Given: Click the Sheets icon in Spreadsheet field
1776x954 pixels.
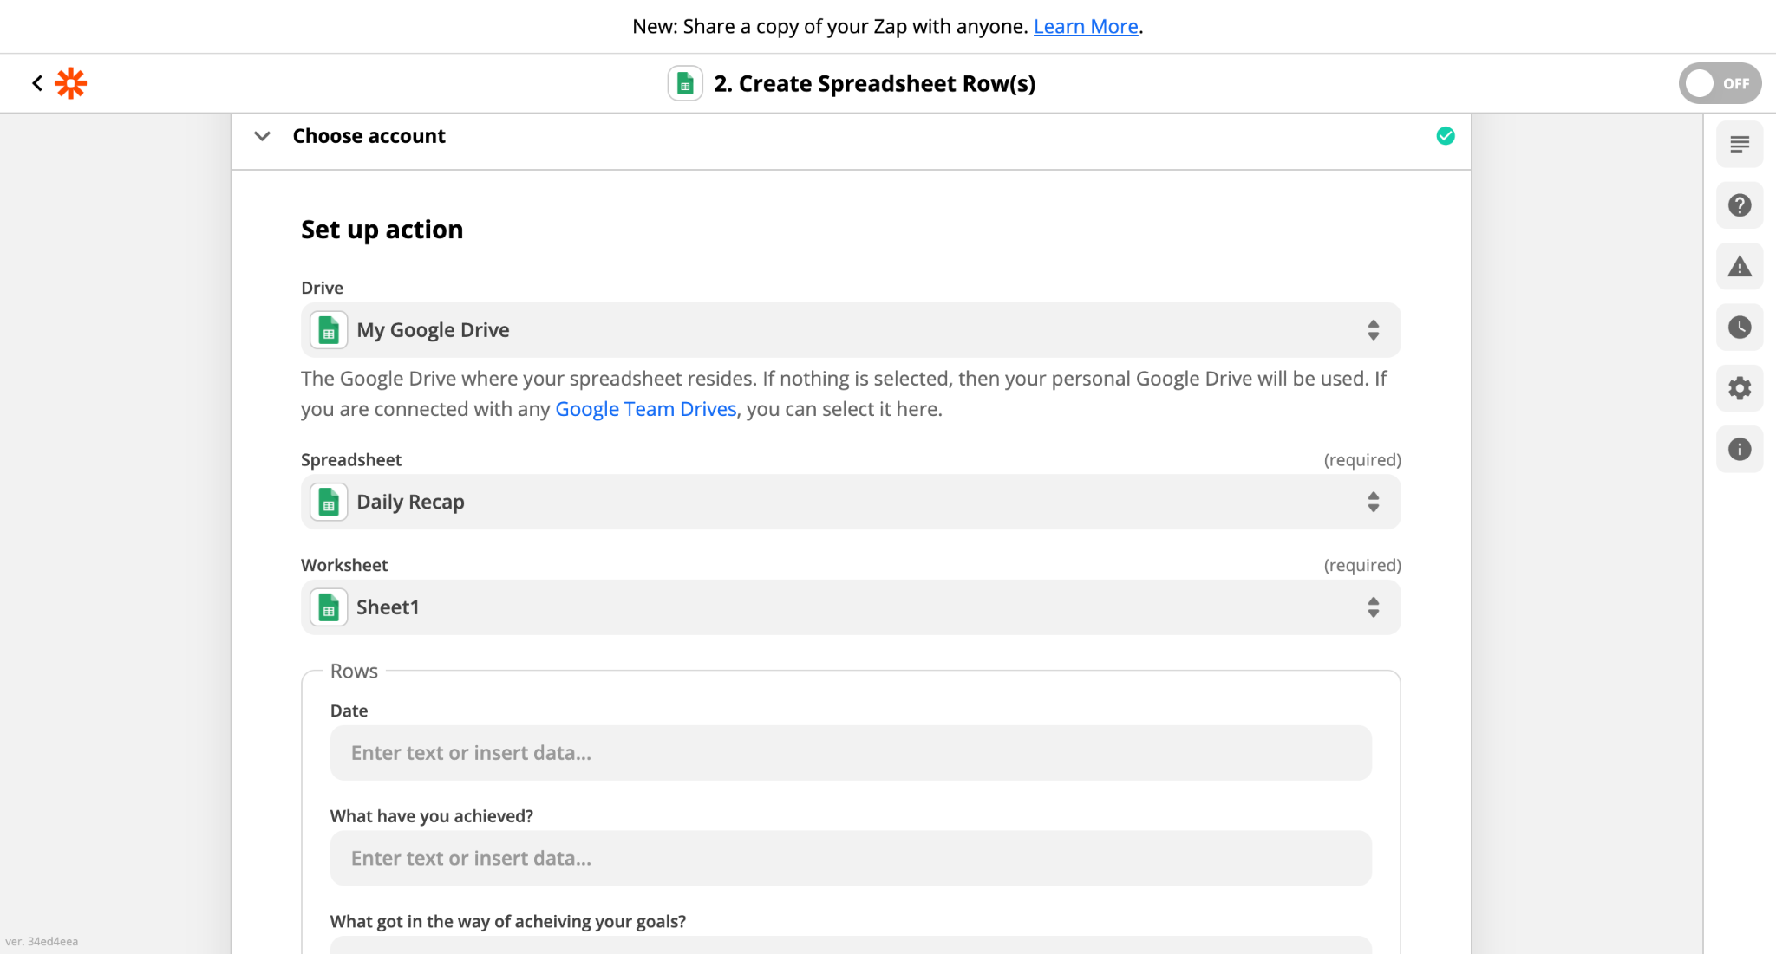Looking at the screenshot, I should click(x=329, y=502).
